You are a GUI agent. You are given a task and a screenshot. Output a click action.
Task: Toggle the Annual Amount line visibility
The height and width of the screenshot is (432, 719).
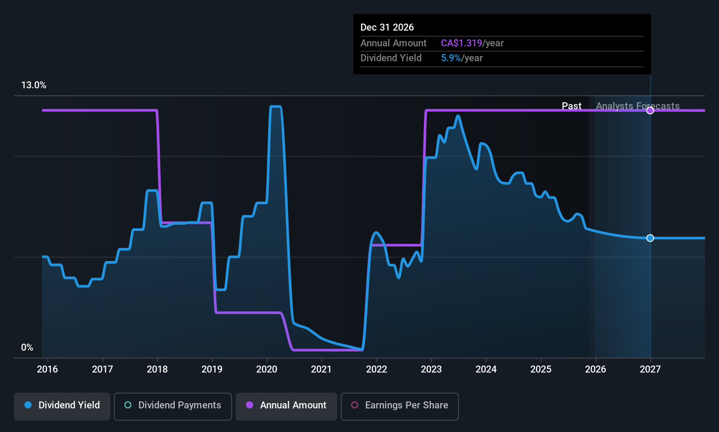point(286,405)
